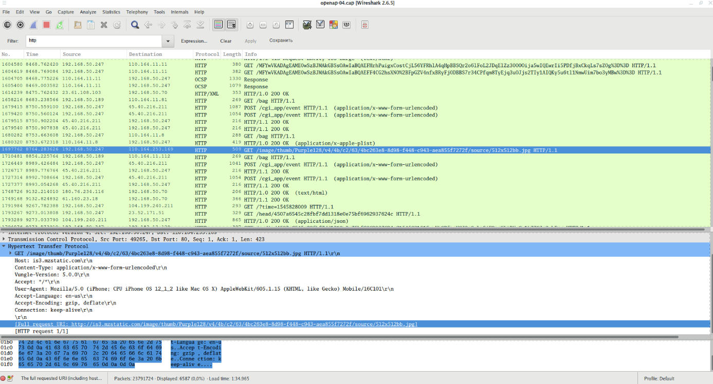Open the filter history dropdown arrow
713x384 pixels.
coord(168,41)
